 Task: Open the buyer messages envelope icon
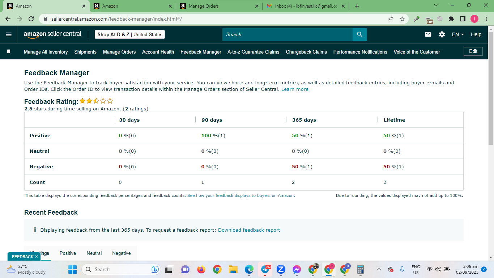tap(428, 34)
